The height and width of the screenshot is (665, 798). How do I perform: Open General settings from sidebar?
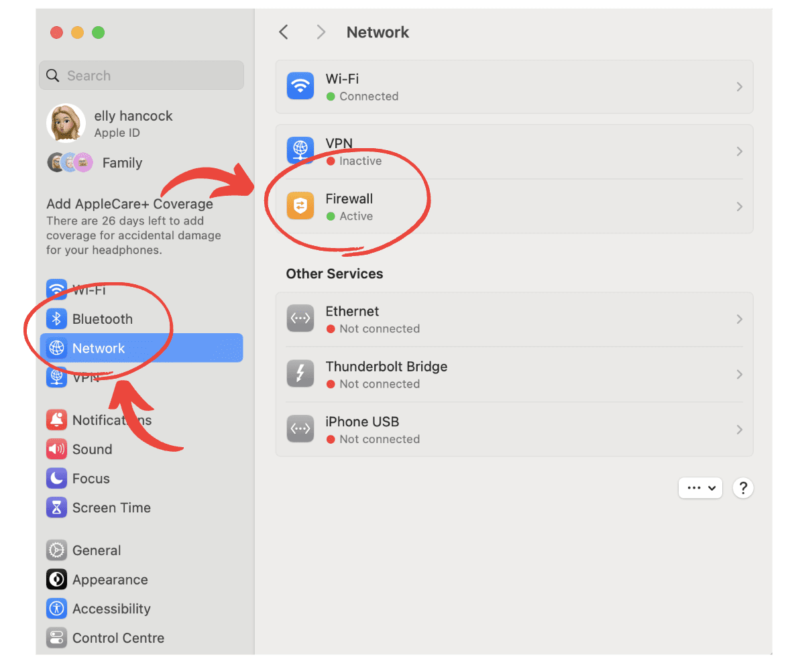click(141, 550)
